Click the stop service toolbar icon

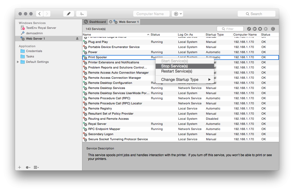click(260, 29)
